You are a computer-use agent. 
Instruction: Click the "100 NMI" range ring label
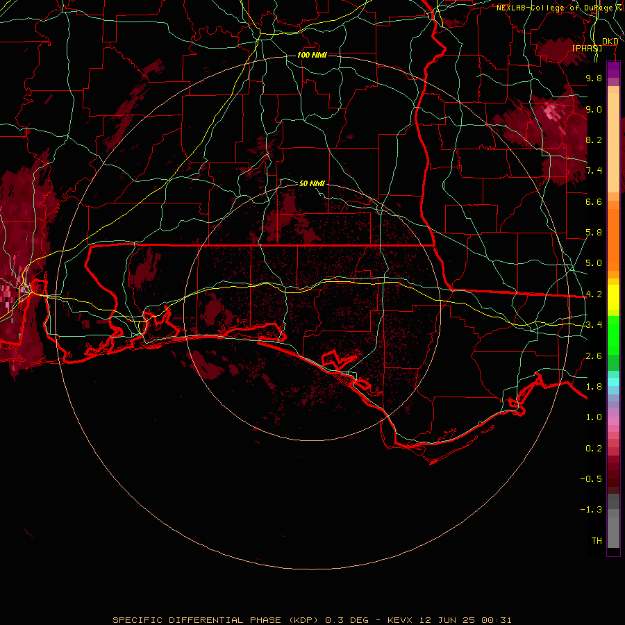coord(312,55)
